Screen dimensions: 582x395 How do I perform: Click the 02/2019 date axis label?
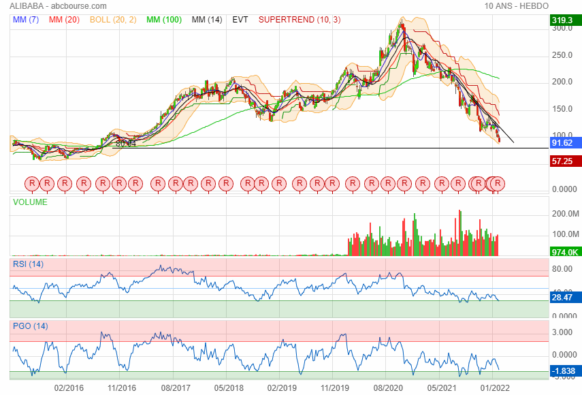coord(282,388)
